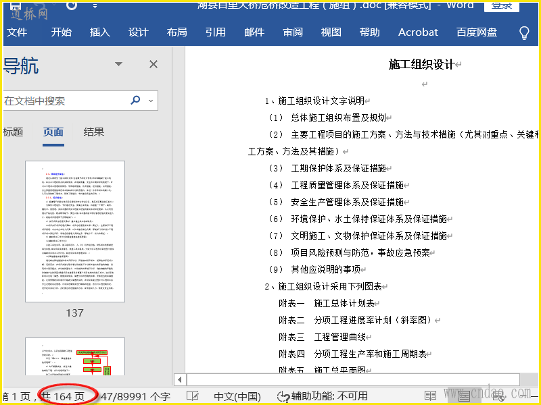Switch to Read Mode view icon
The height and width of the screenshot is (405, 541).
pyautogui.click(x=430, y=396)
